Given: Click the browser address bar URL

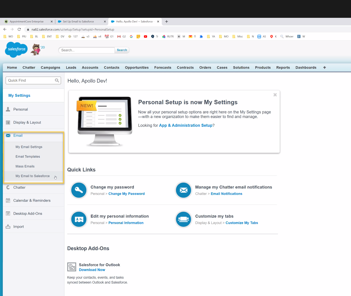Looking at the screenshot, I should click(73, 29).
